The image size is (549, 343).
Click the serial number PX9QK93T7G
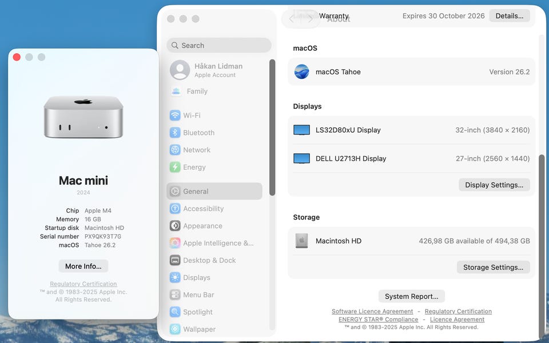click(x=102, y=236)
